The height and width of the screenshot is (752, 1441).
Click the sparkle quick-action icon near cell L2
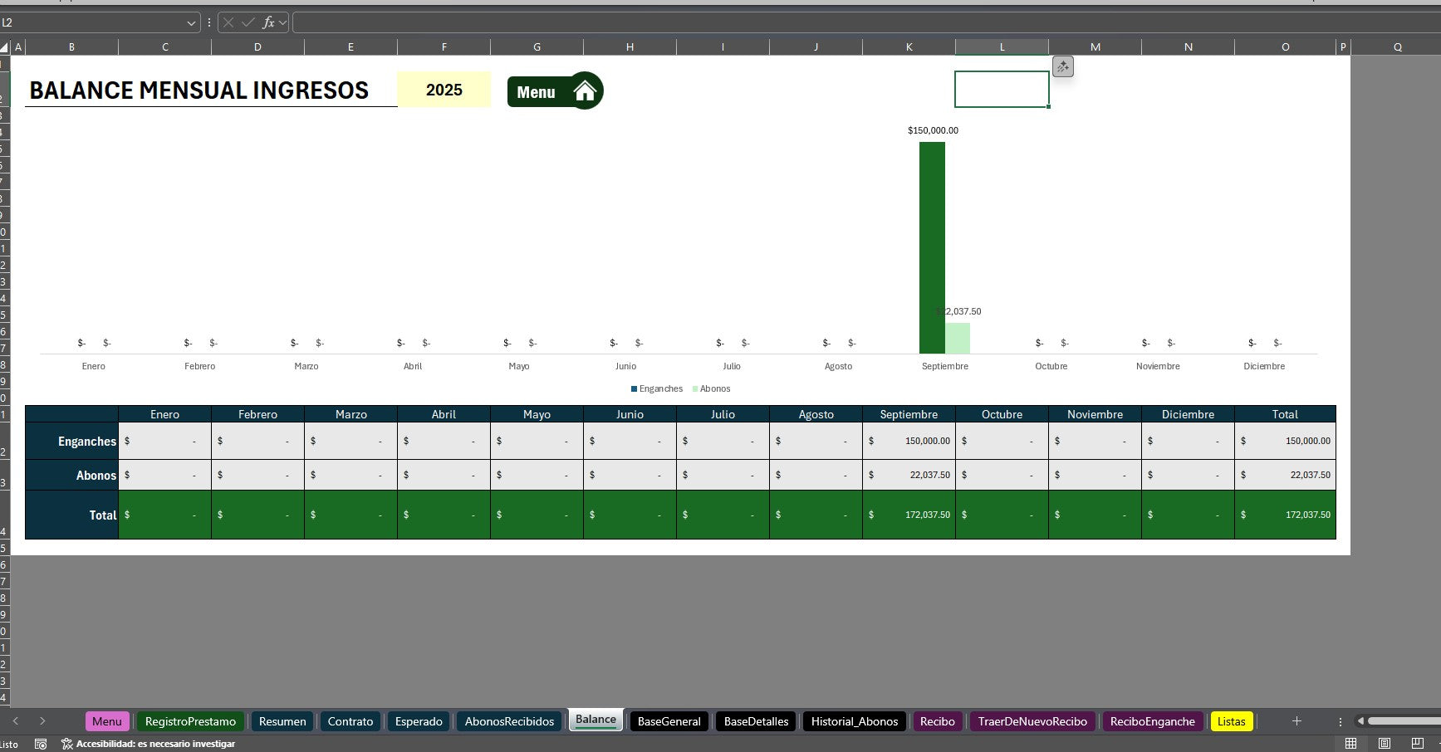pyautogui.click(x=1062, y=66)
